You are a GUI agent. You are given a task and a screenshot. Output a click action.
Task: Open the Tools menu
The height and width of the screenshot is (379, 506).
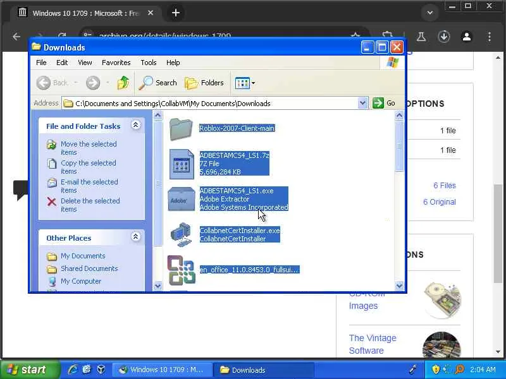coord(149,63)
